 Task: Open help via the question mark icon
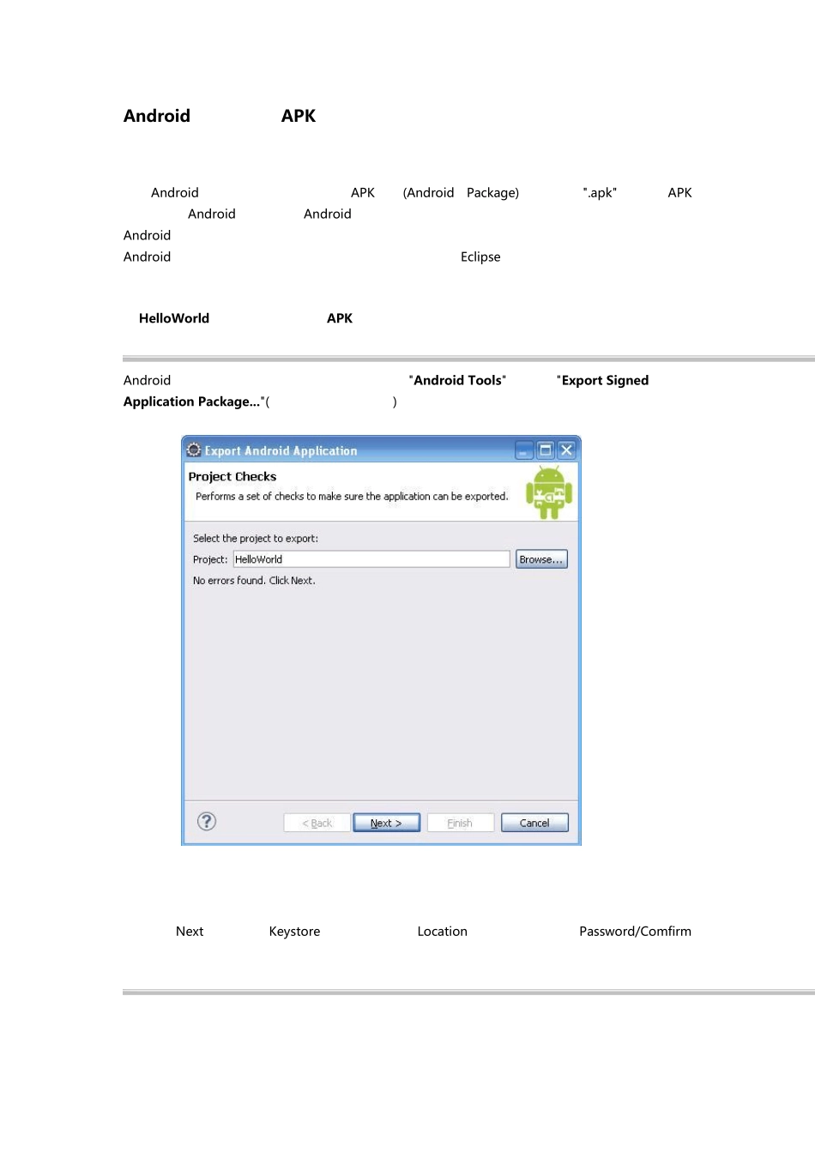pyautogui.click(x=207, y=821)
